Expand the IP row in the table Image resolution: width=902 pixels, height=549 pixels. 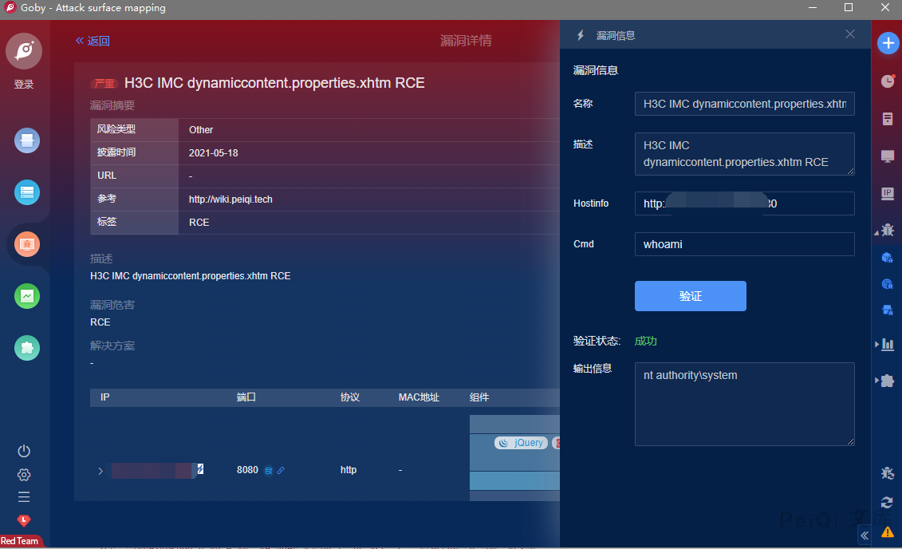[x=100, y=471]
